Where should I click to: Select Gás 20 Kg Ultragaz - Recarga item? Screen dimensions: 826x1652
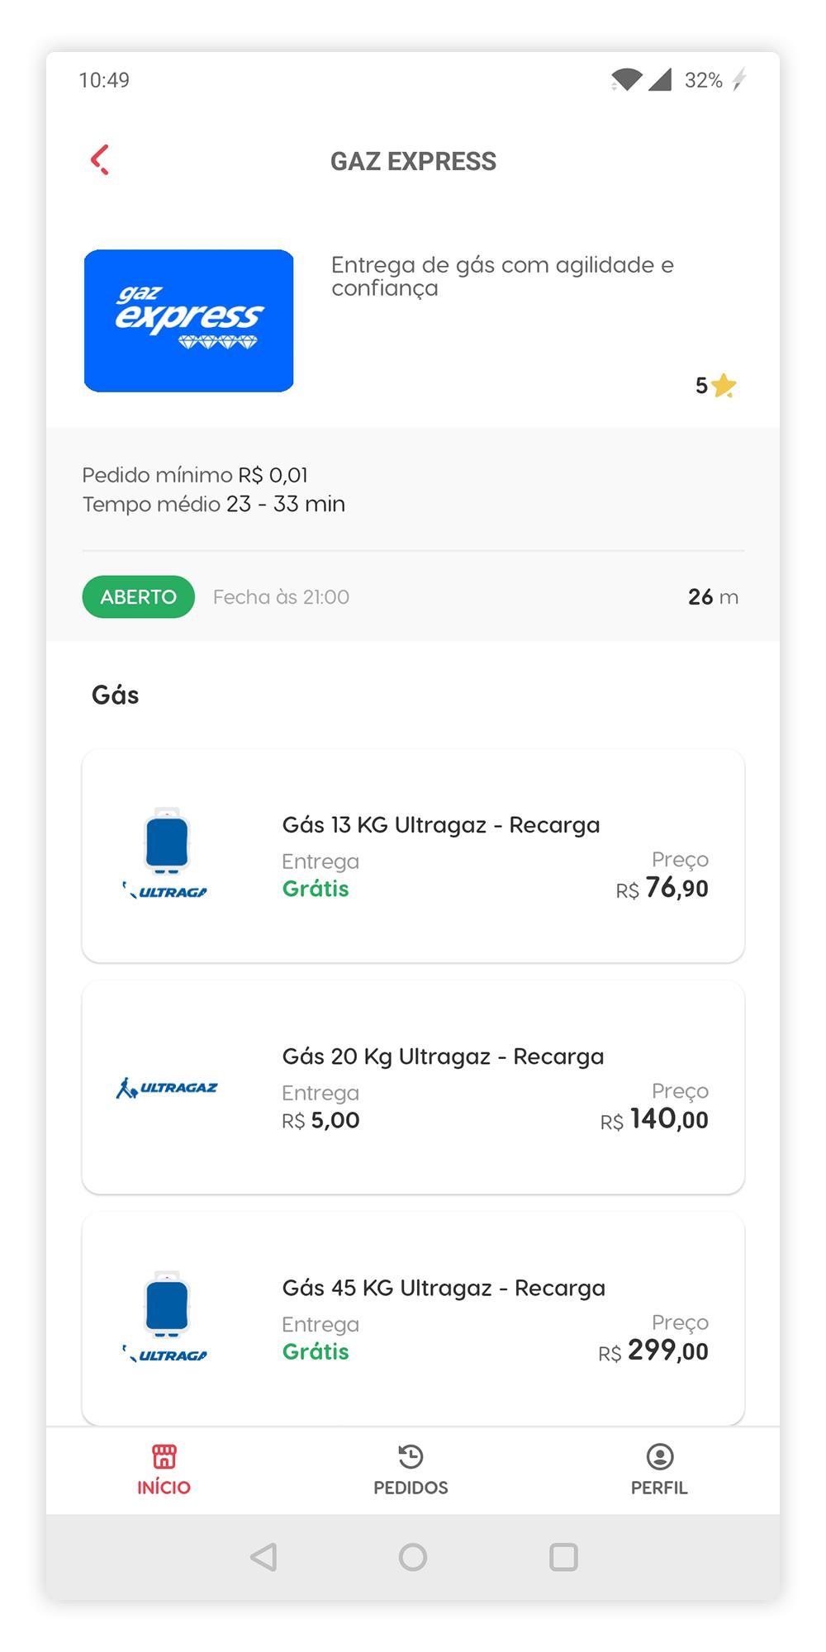[x=413, y=1087]
